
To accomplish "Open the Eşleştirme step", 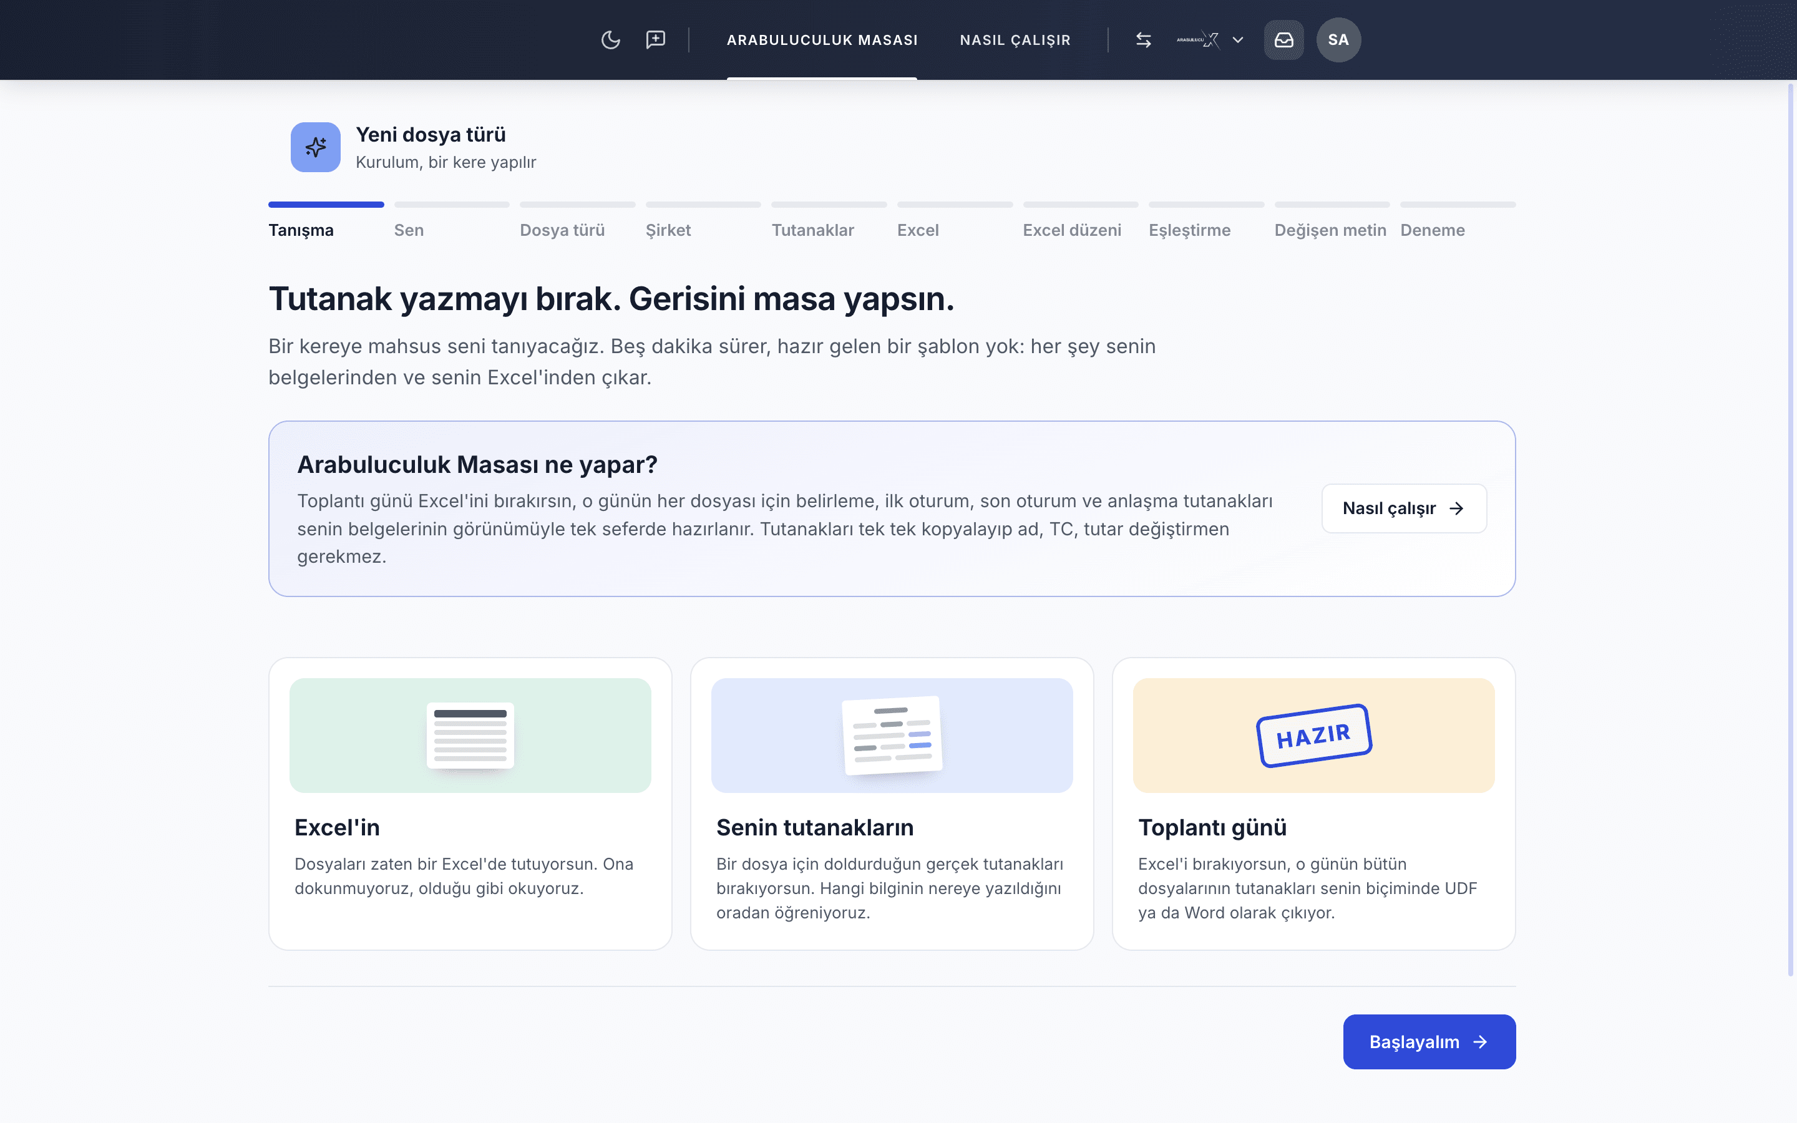I will pyautogui.click(x=1190, y=230).
